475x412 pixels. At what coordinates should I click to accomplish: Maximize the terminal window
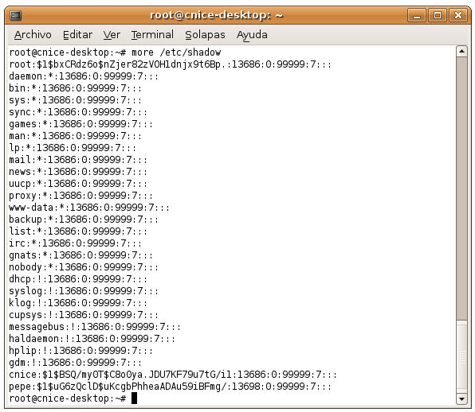[437, 15]
